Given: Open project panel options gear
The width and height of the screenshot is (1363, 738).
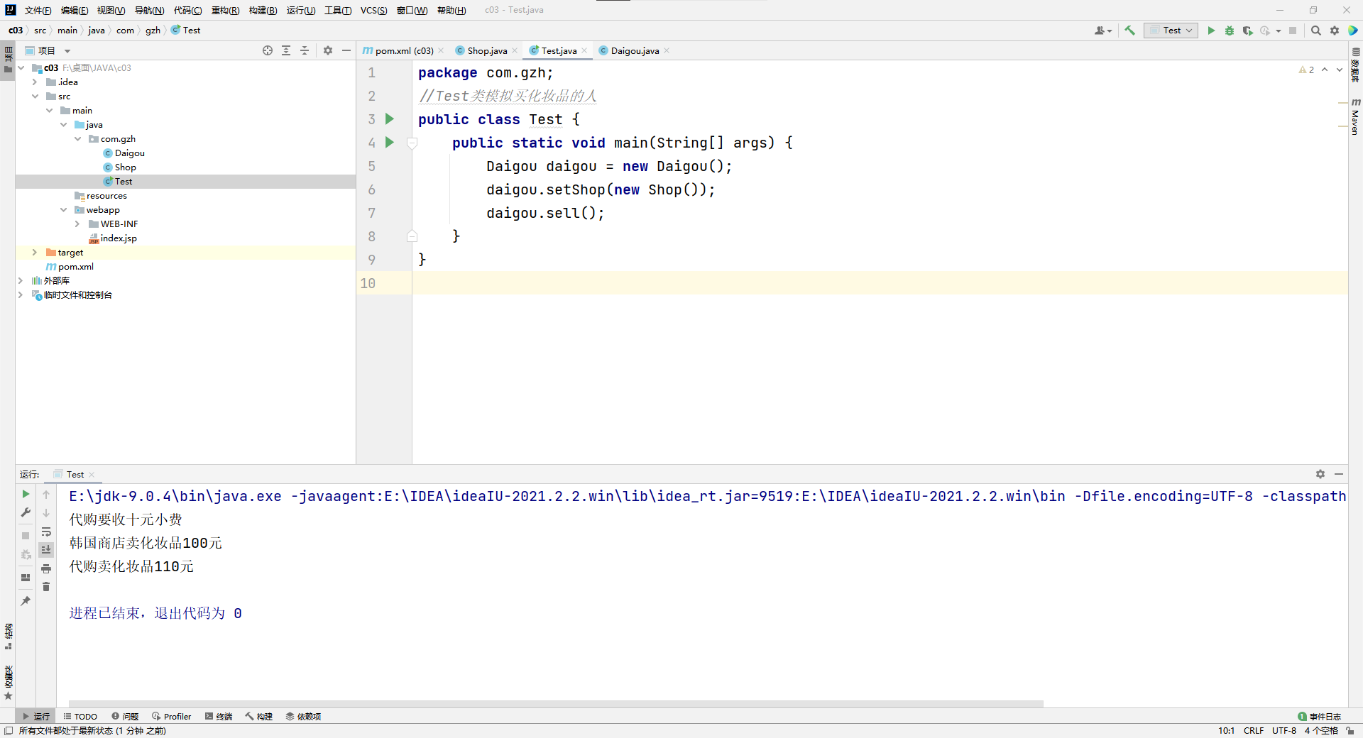Looking at the screenshot, I should 328,50.
